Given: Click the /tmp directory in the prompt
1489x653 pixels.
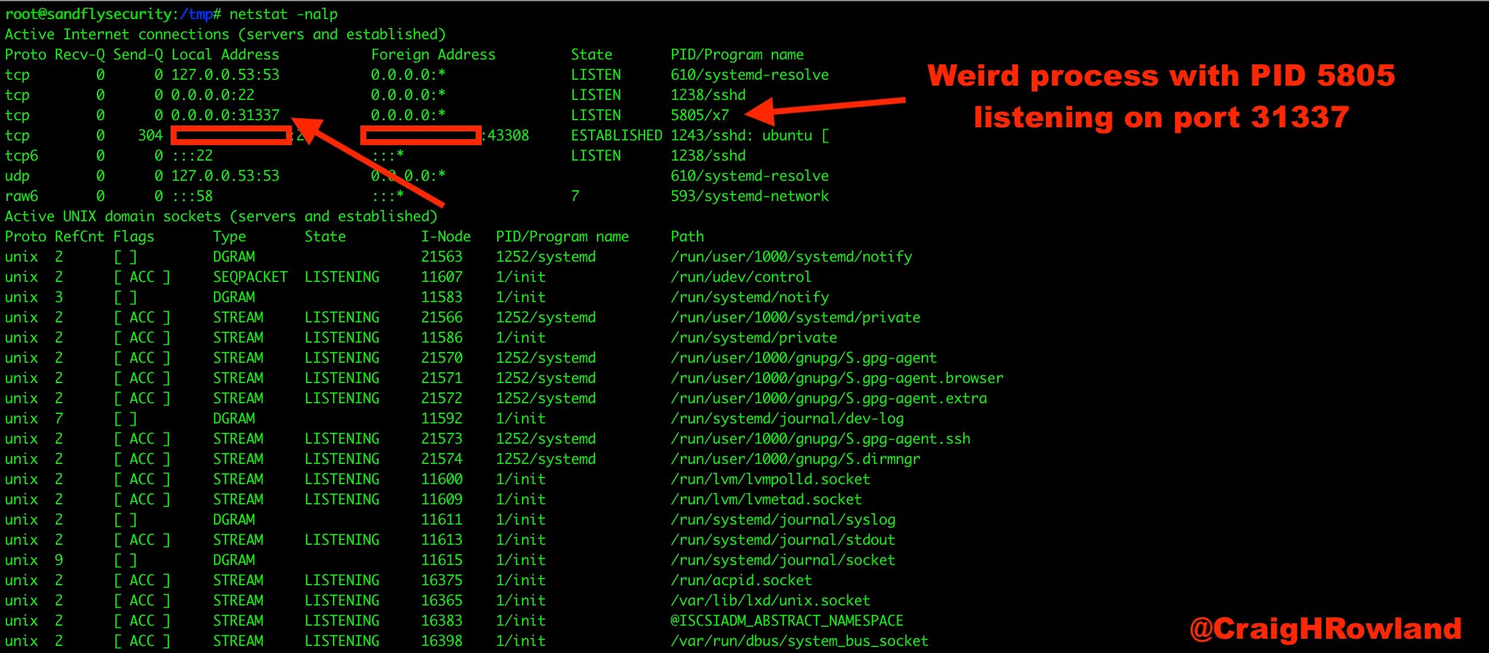Looking at the screenshot, I should [x=196, y=14].
